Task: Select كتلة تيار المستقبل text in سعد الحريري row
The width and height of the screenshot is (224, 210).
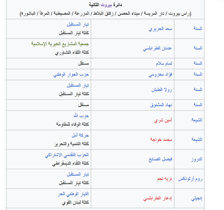Action: [74, 33]
